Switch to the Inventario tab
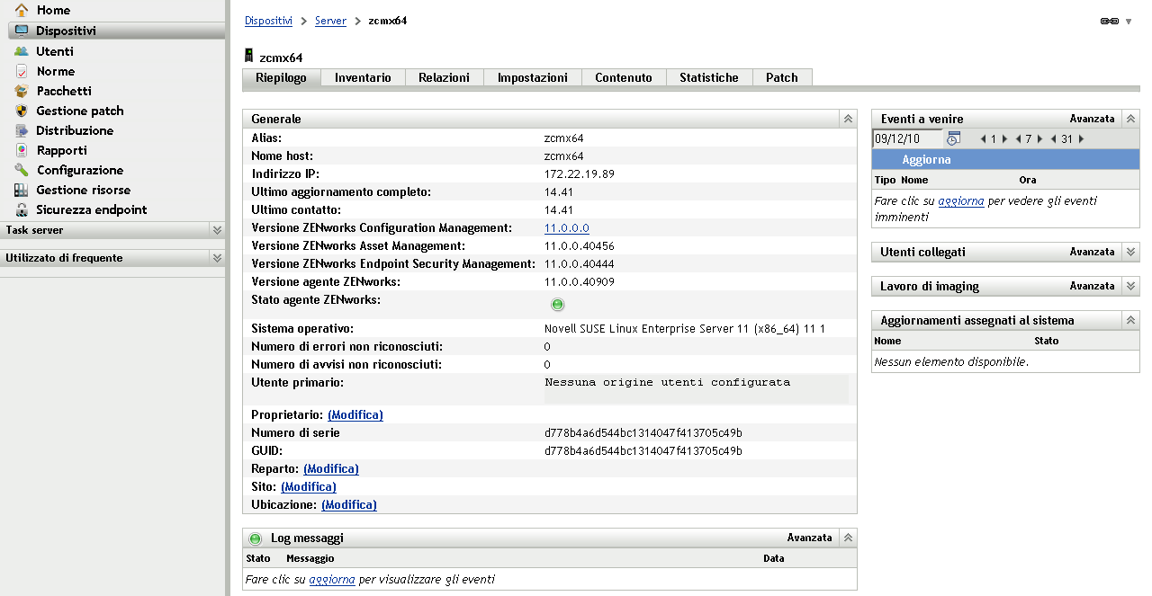 click(x=363, y=78)
